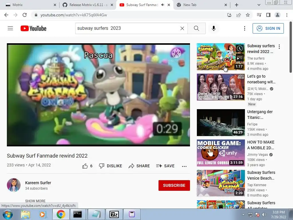SAVE the video to a playlist
This screenshot has width=293, height=220.
pyautogui.click(x=165, y=166)
